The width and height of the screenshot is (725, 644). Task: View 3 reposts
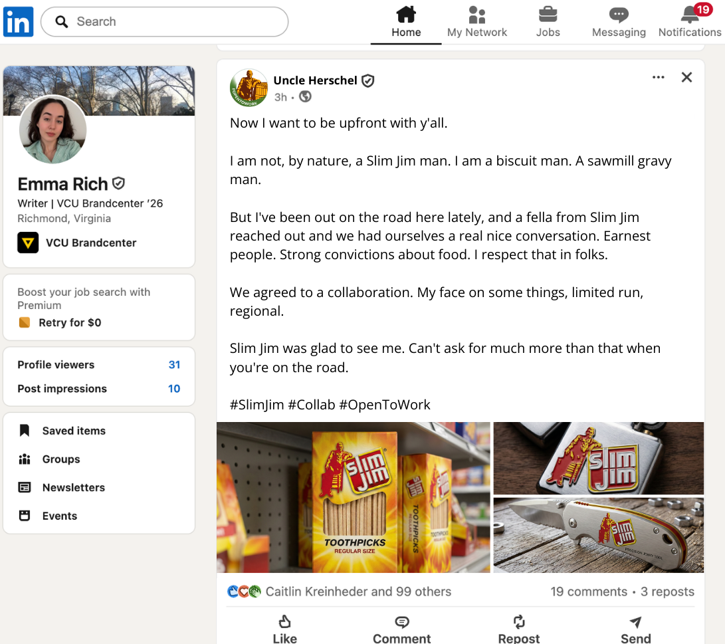[x=667, y=591]
